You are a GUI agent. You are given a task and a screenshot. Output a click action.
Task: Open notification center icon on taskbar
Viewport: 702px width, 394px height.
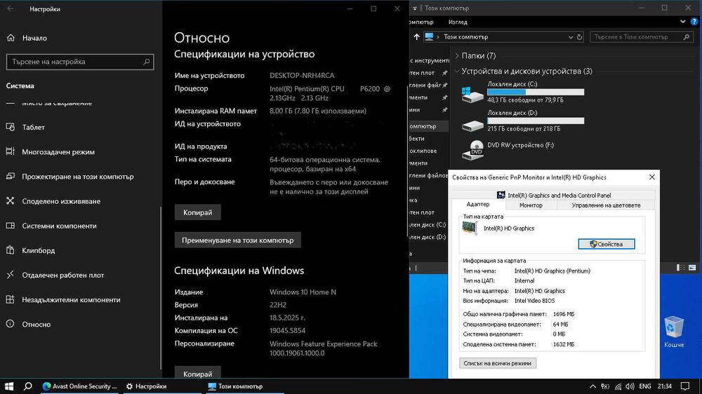tap(685, 386)
